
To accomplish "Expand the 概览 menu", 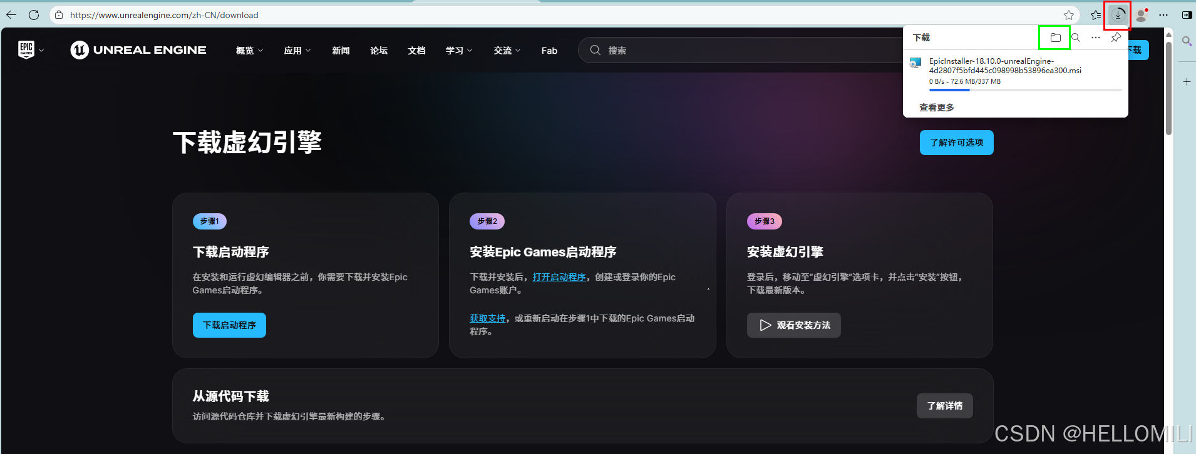I will pos(249,51).
